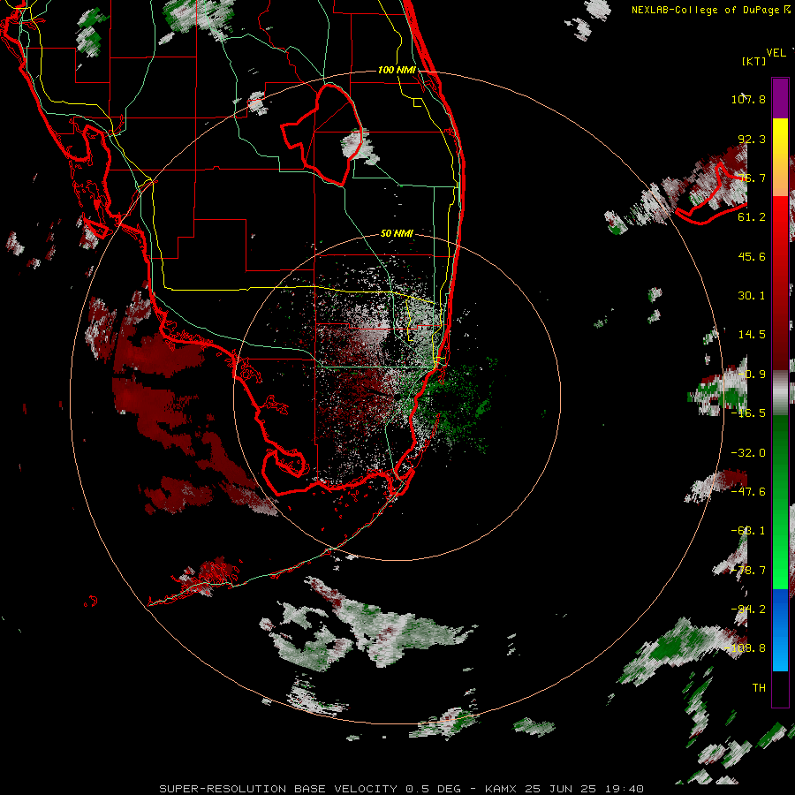Viewport: 795px width, 795px height.
Task: Select the 76.7 velocity scale value
Action: coord(752,178)
